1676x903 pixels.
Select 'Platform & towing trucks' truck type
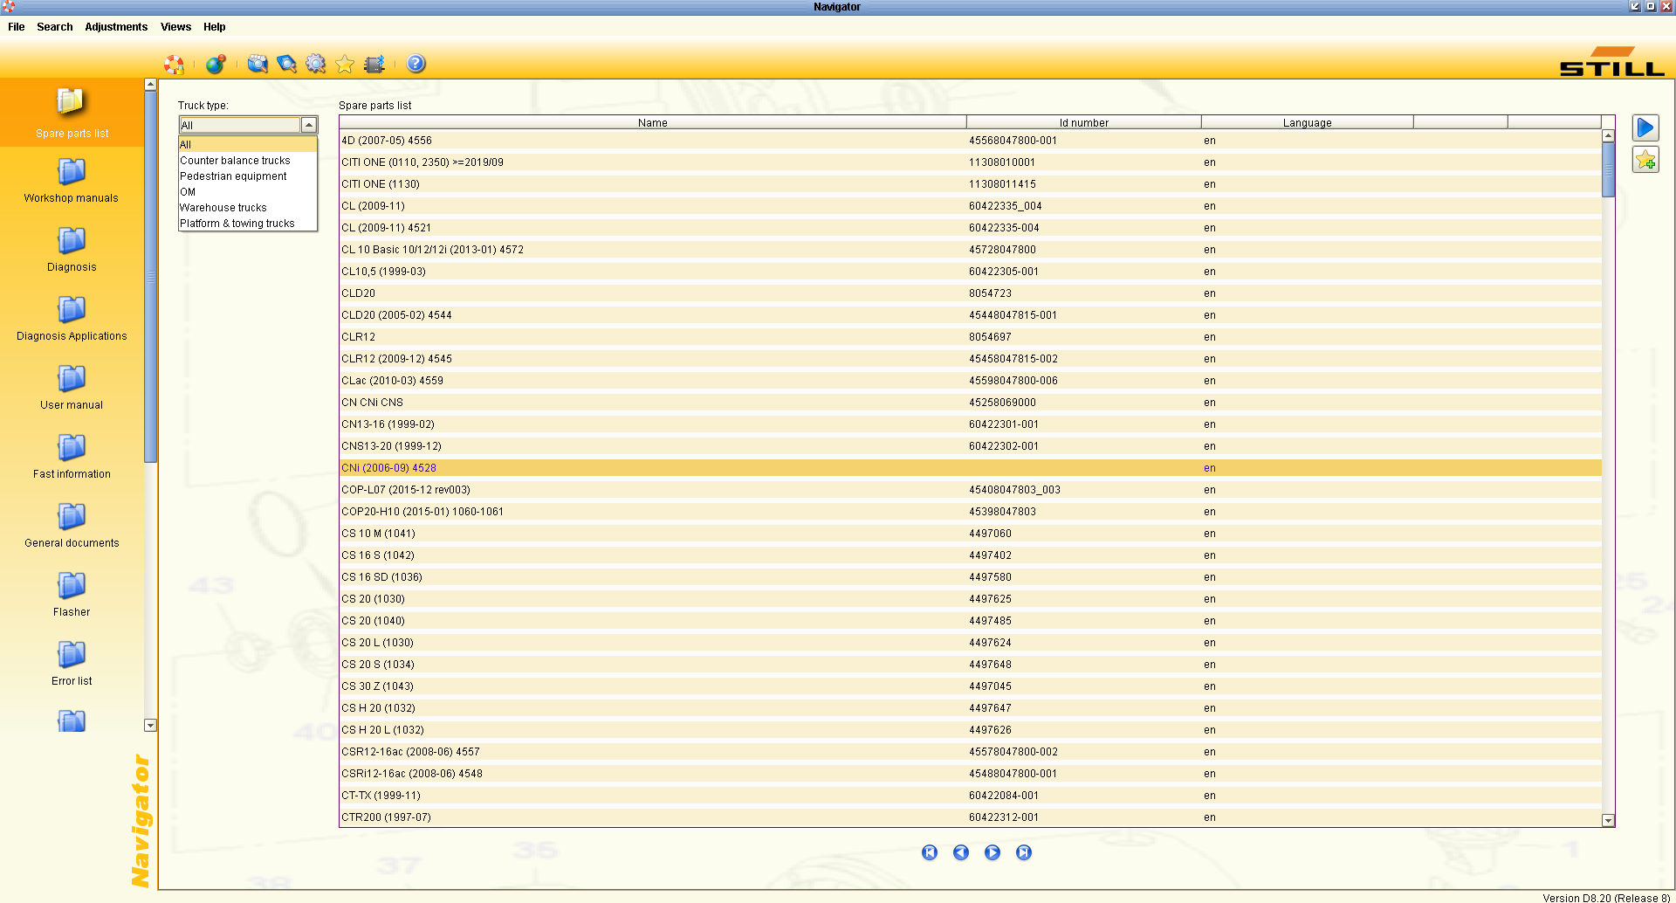click(x=248, y=224)
